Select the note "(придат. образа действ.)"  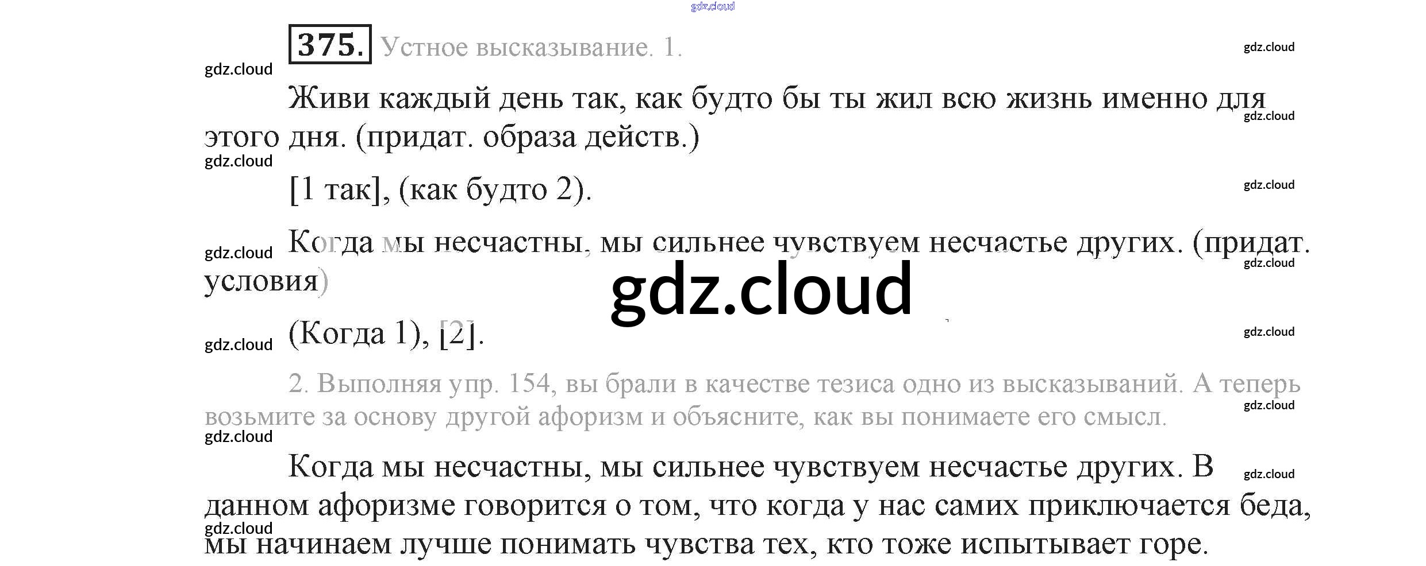coord(527,137)
